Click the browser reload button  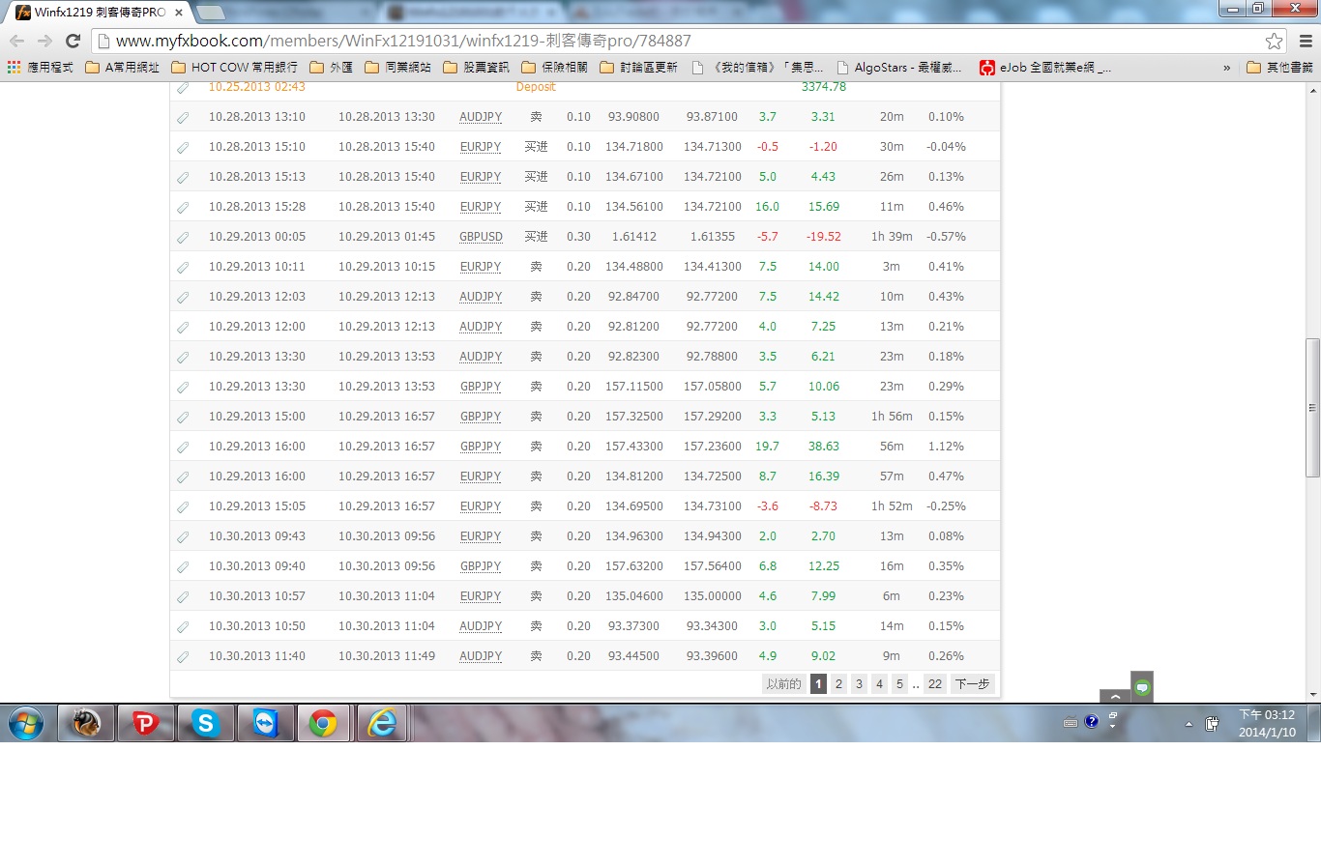pos(73,41)
